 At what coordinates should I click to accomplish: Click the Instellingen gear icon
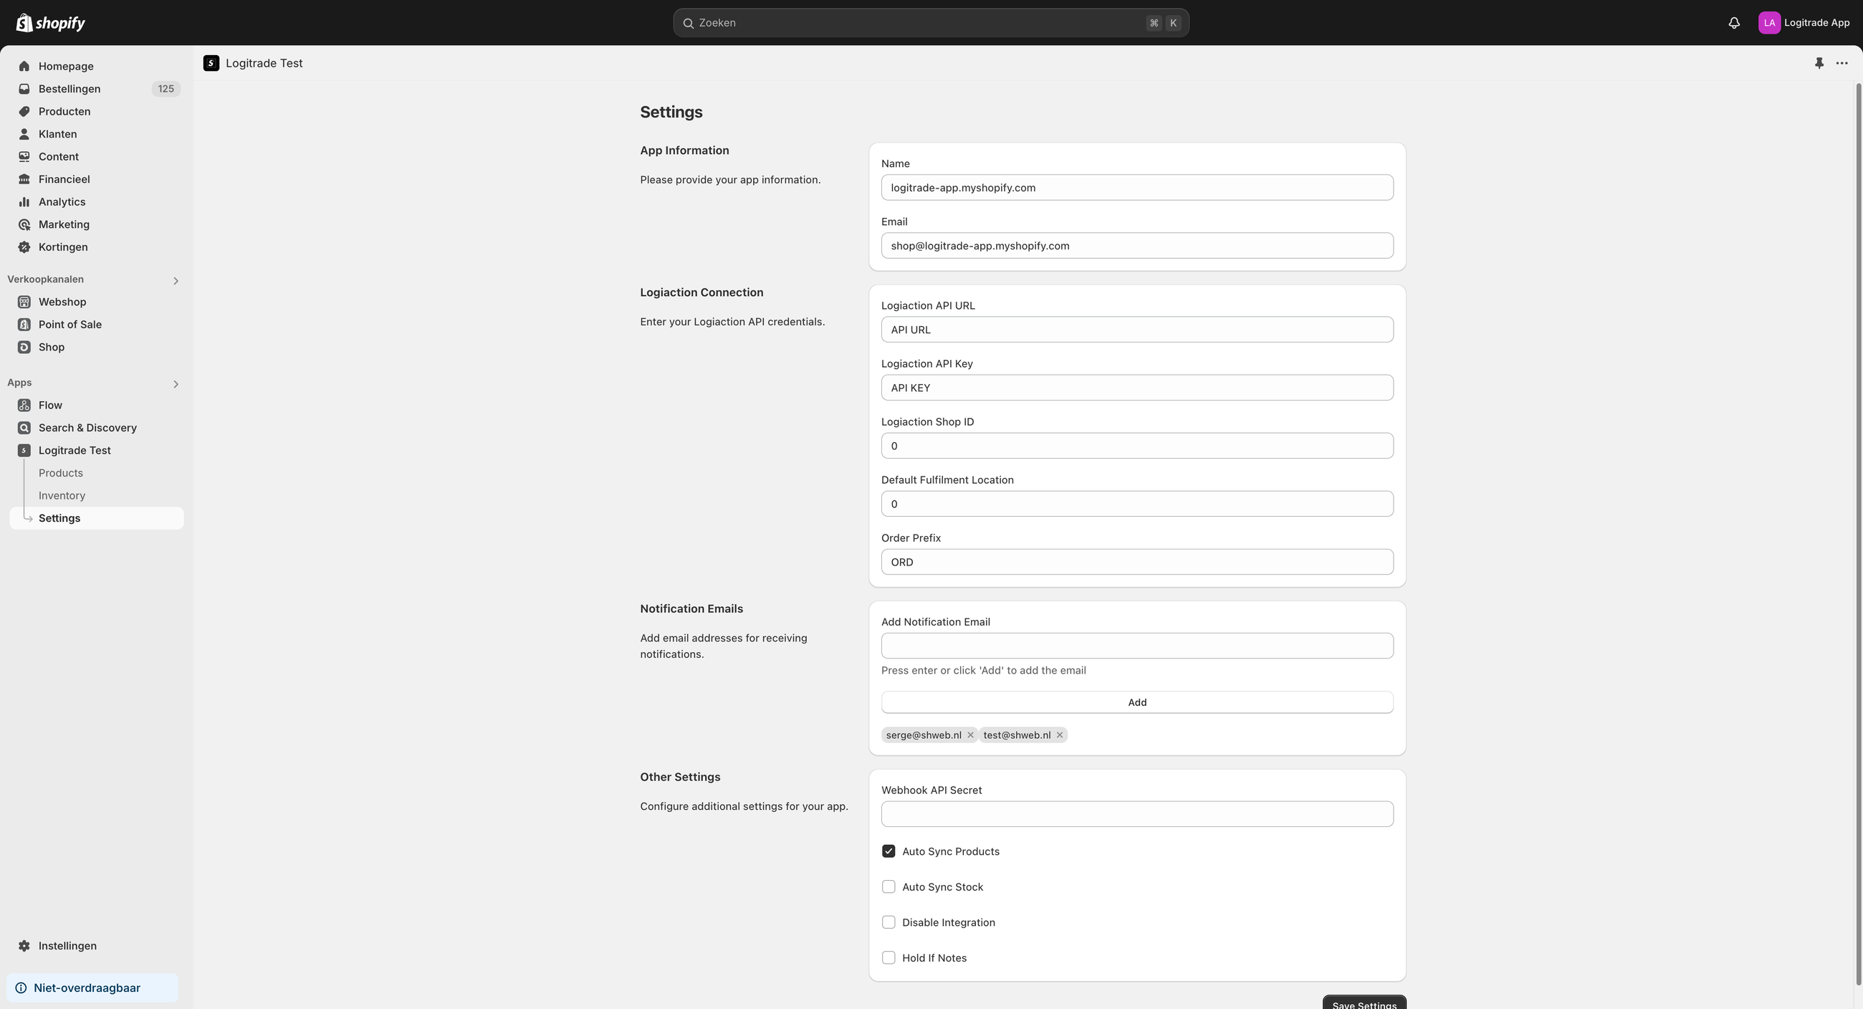tap(24, 946)
